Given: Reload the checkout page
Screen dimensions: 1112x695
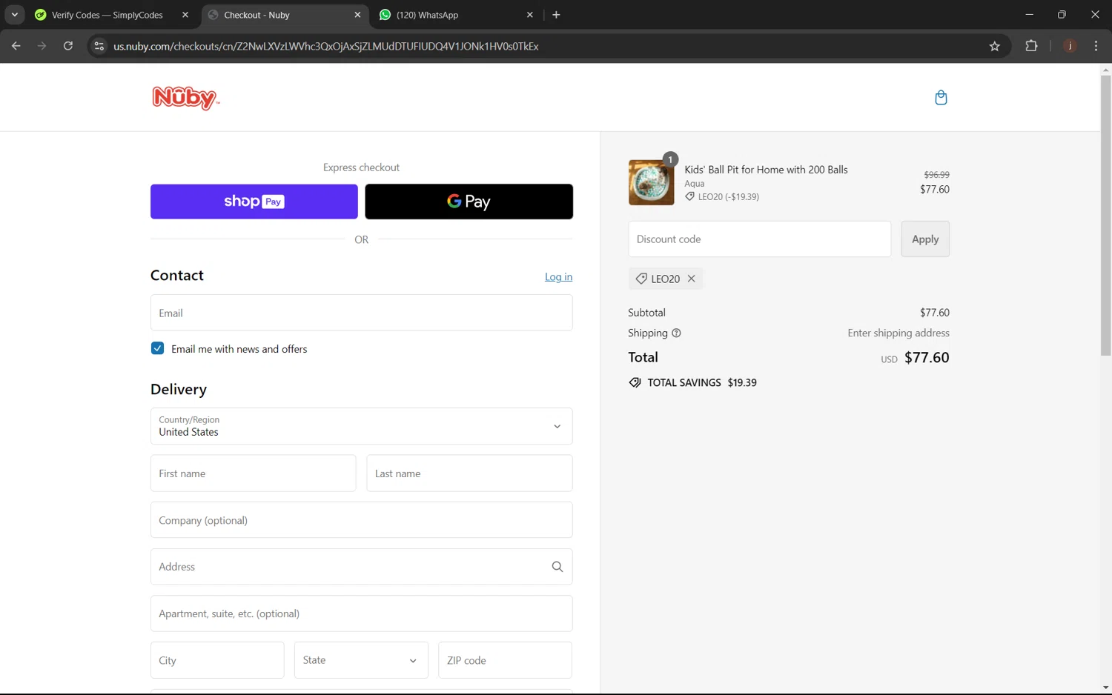Looking at the screenshot, I should tap(68, 46).
